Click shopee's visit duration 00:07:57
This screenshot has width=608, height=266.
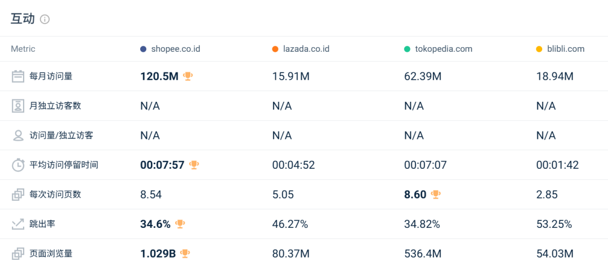pos(162,165)
